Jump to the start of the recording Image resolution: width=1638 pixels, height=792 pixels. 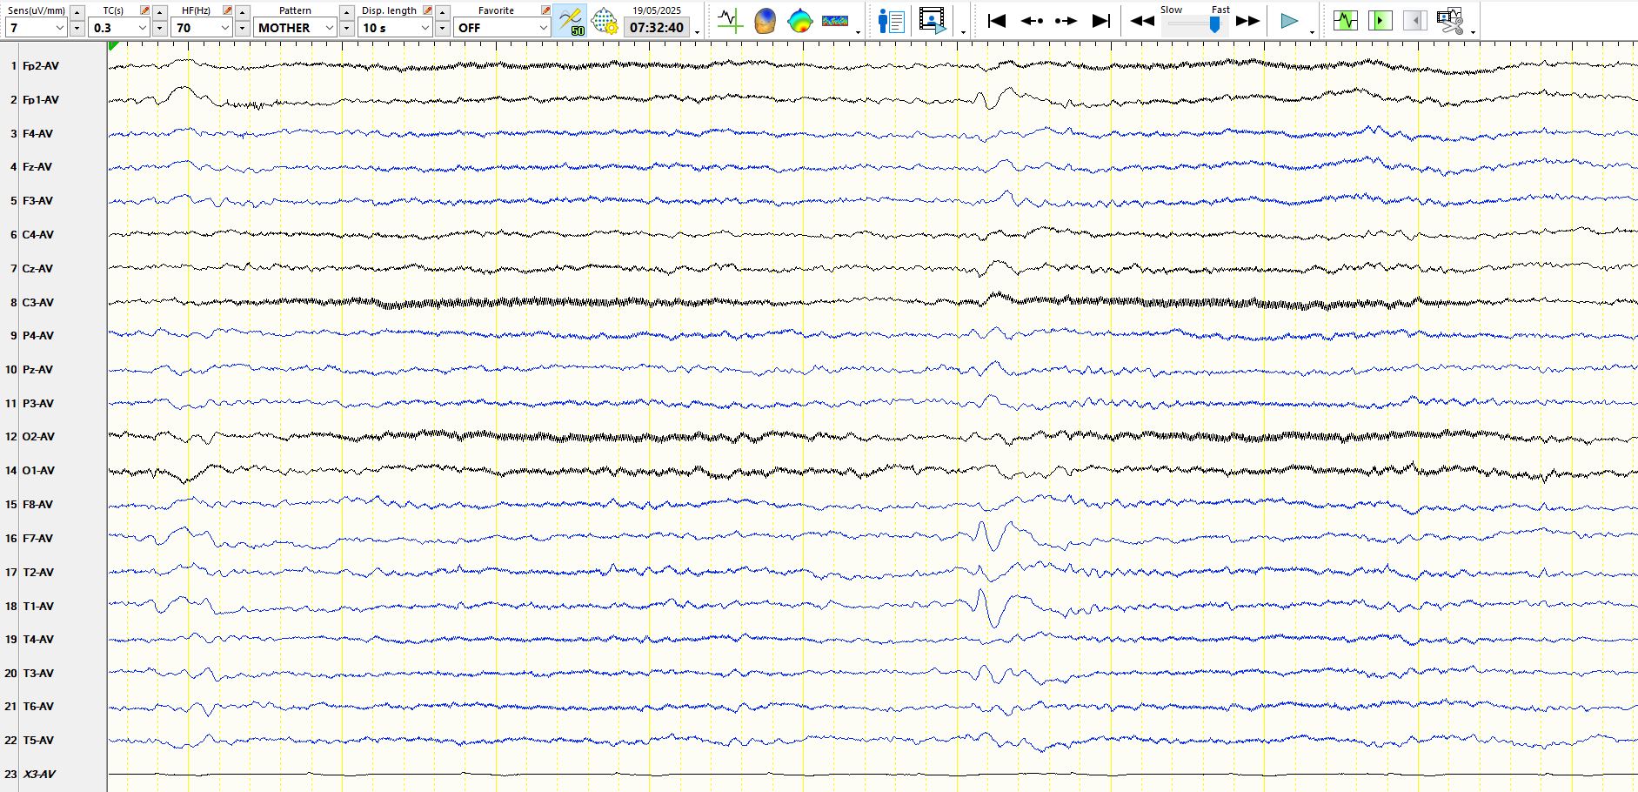997,21
